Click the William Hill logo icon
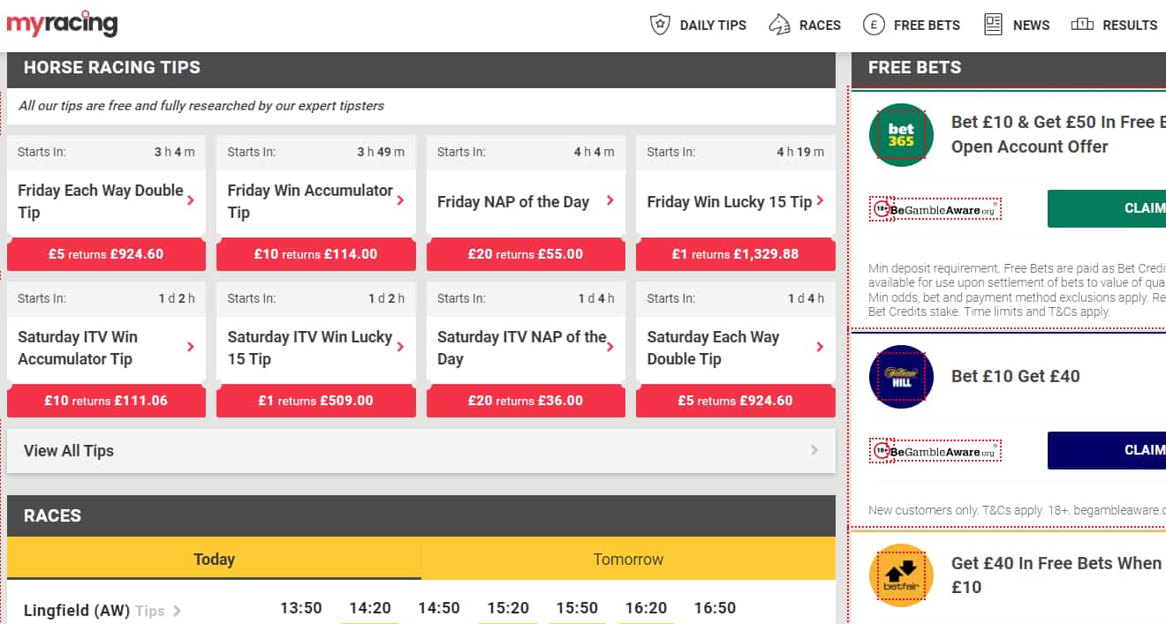Image resolution: width=1166 pixels, height=624 pixels. pos(901,377)
